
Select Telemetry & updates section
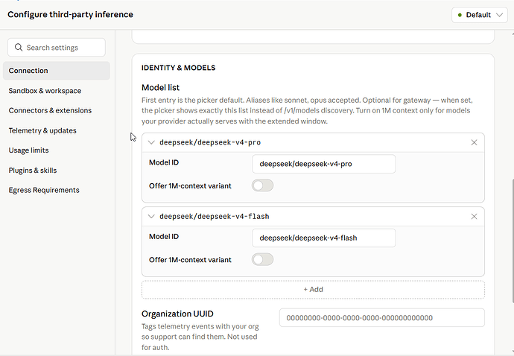pos(42,130)
